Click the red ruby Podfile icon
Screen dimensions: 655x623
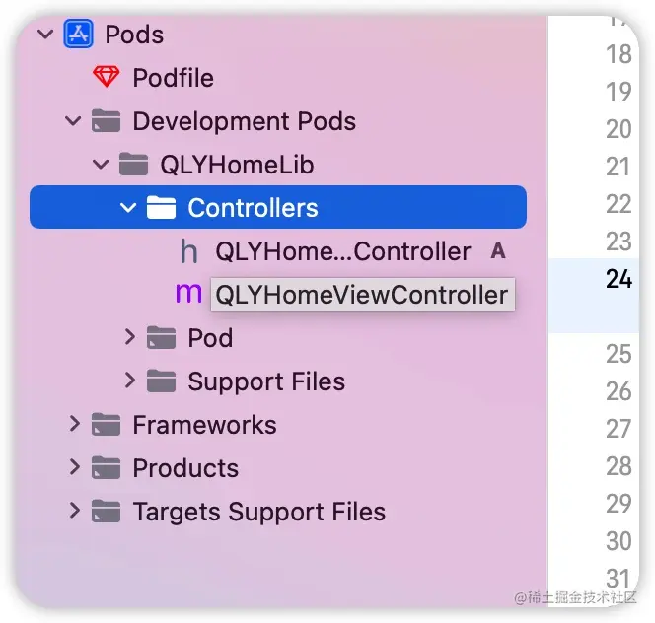tap(107, 77)
